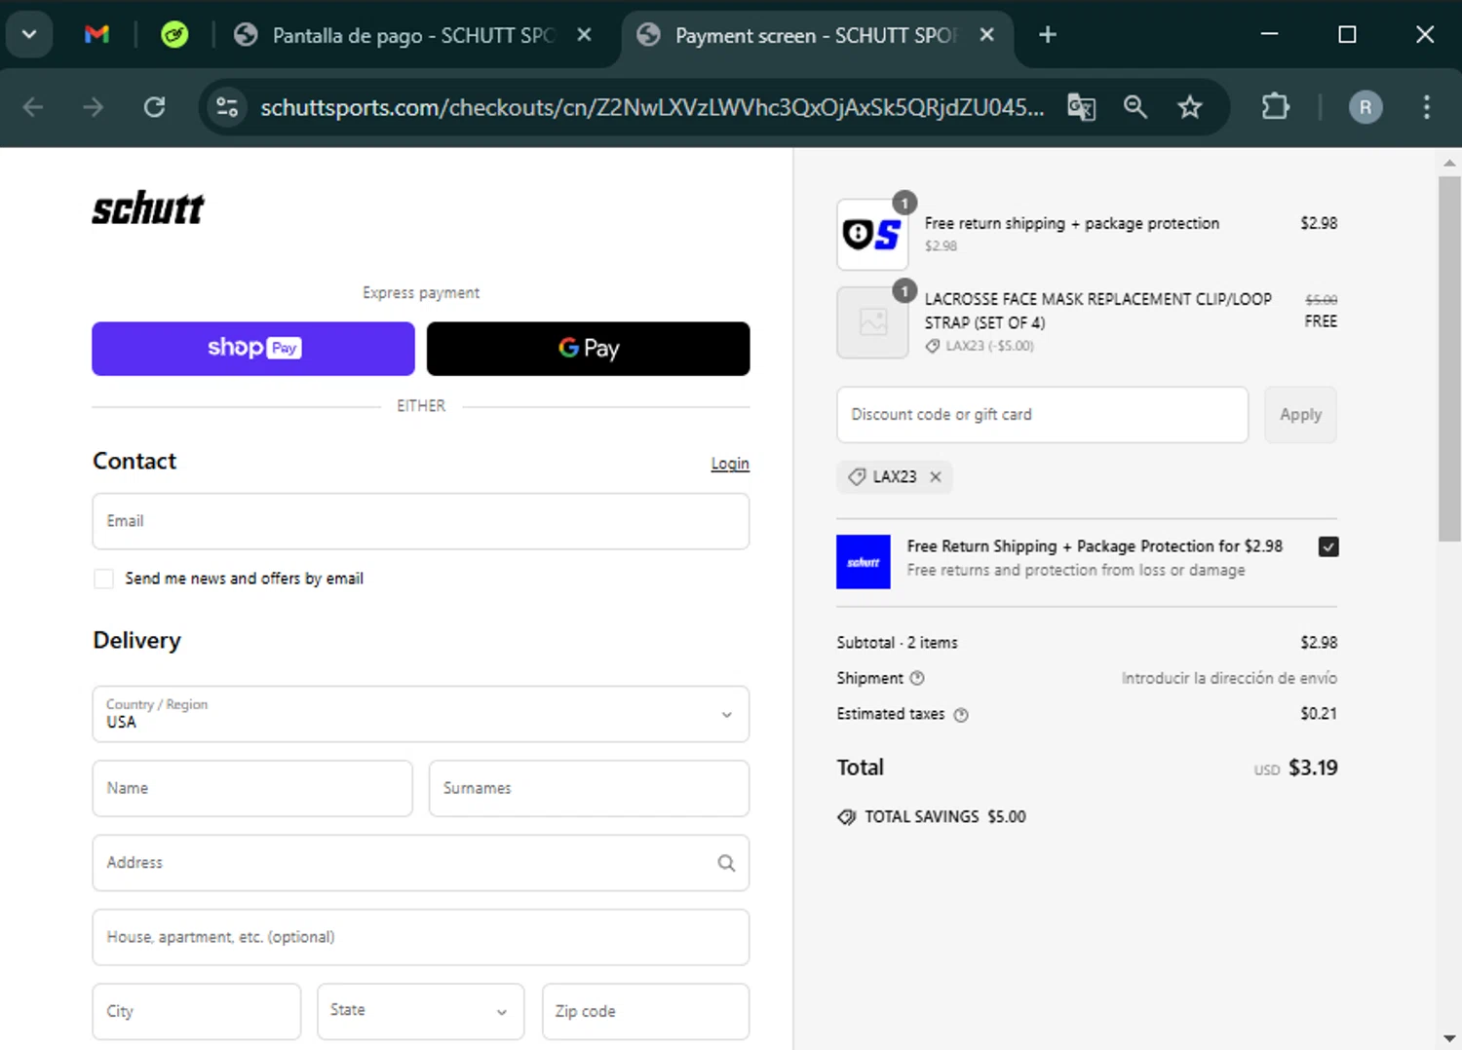Focus the Email input field
The height and width of the screenshot is (1050, 1462).
click(x=421, y=521)
